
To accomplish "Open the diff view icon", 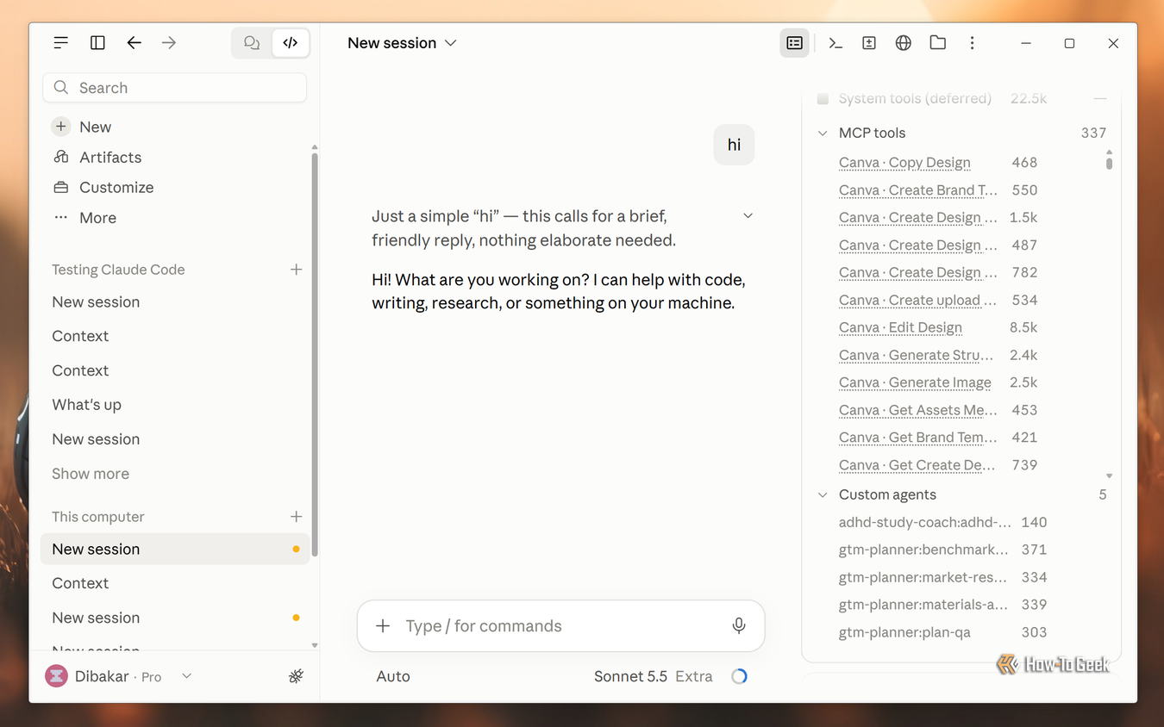I will (869, 43).
